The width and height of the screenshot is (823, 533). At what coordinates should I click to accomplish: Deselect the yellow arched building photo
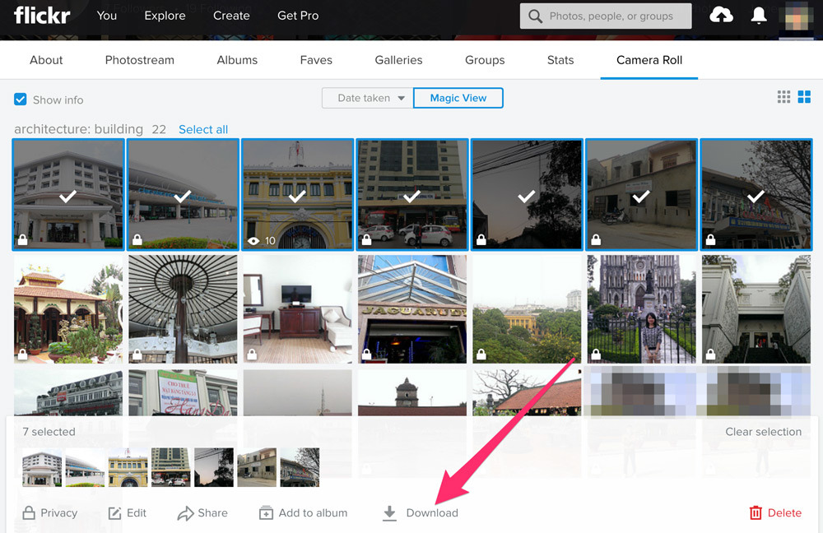(x=297, y=195)
